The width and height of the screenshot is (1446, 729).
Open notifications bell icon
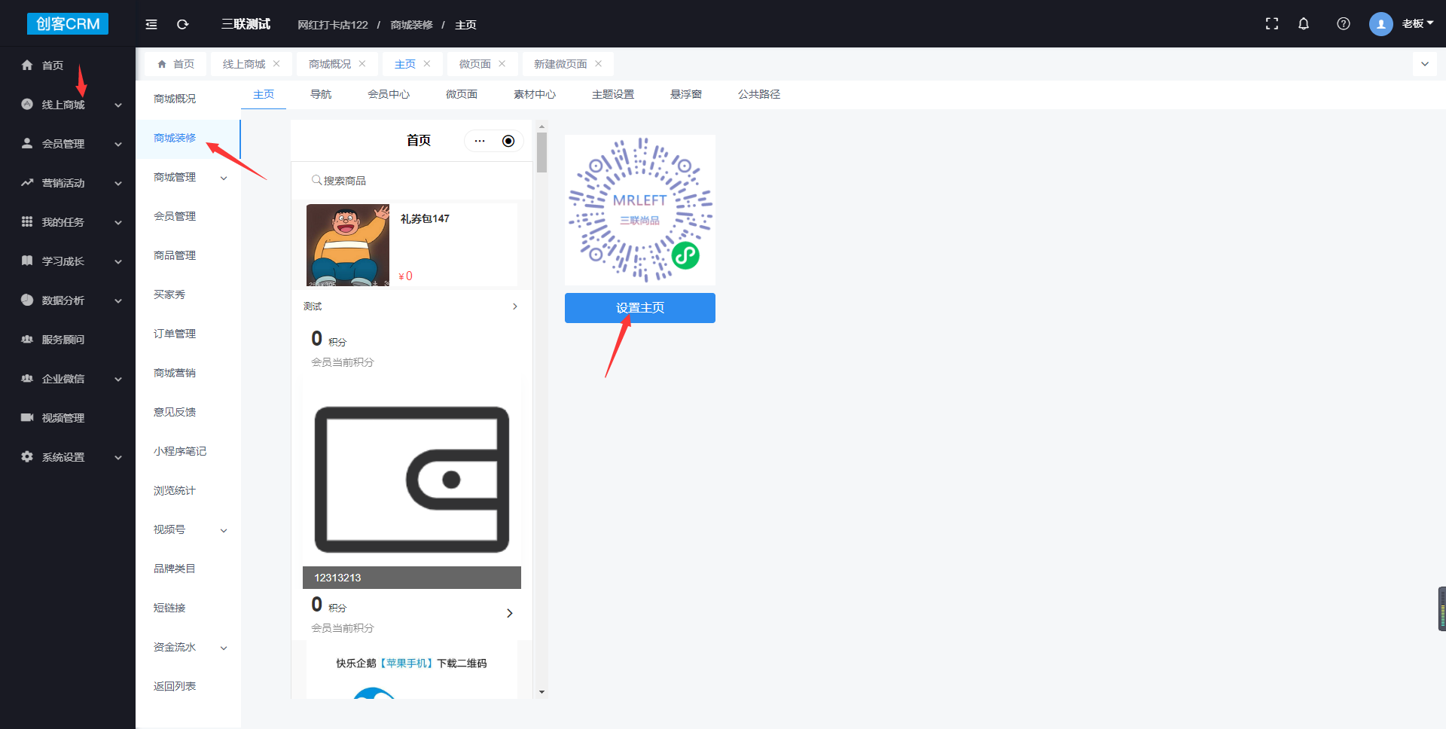1304,24
